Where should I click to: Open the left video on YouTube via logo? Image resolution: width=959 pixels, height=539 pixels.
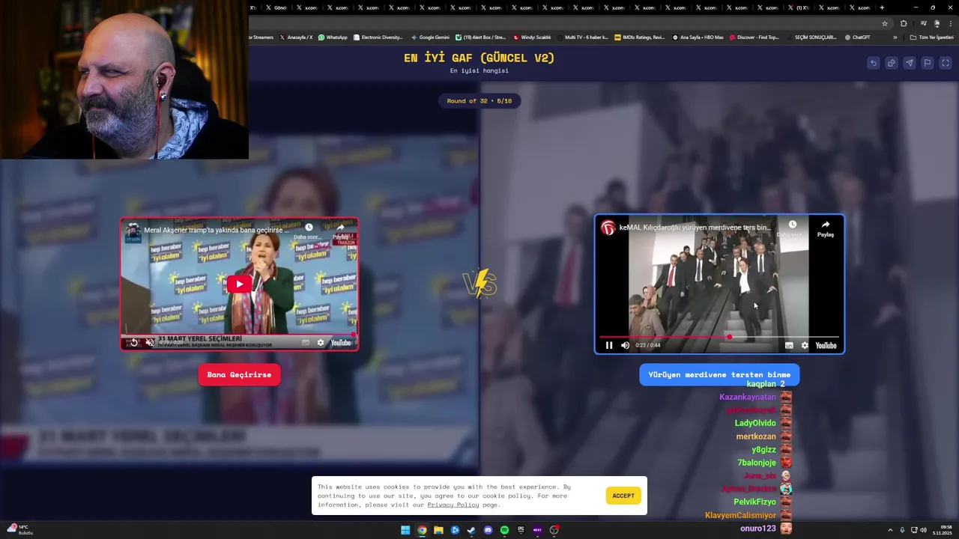pyautogui.click(x=341, y=343)
